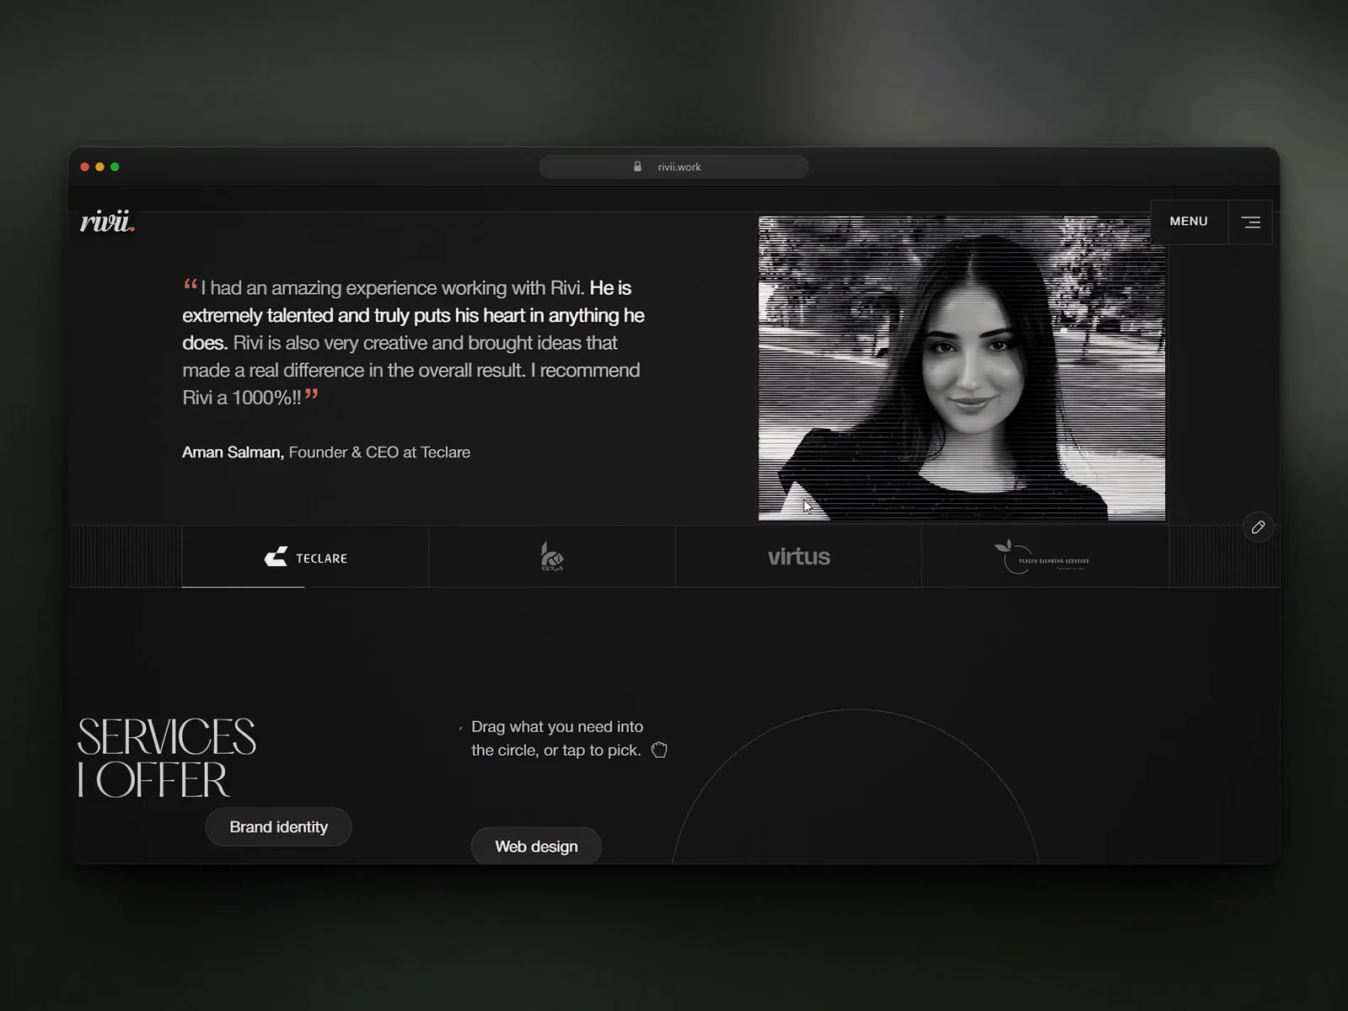Minimize window with the yellow button
The image size is (1348, 1011).
pos(99,167)
